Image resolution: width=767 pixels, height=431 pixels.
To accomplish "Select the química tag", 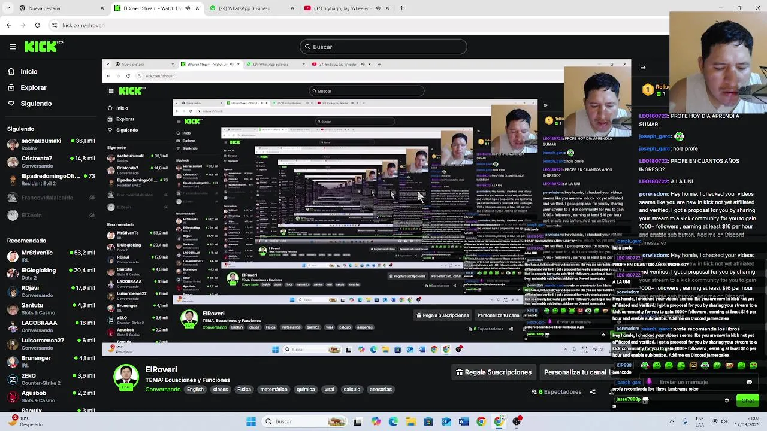I will [306, 390].
